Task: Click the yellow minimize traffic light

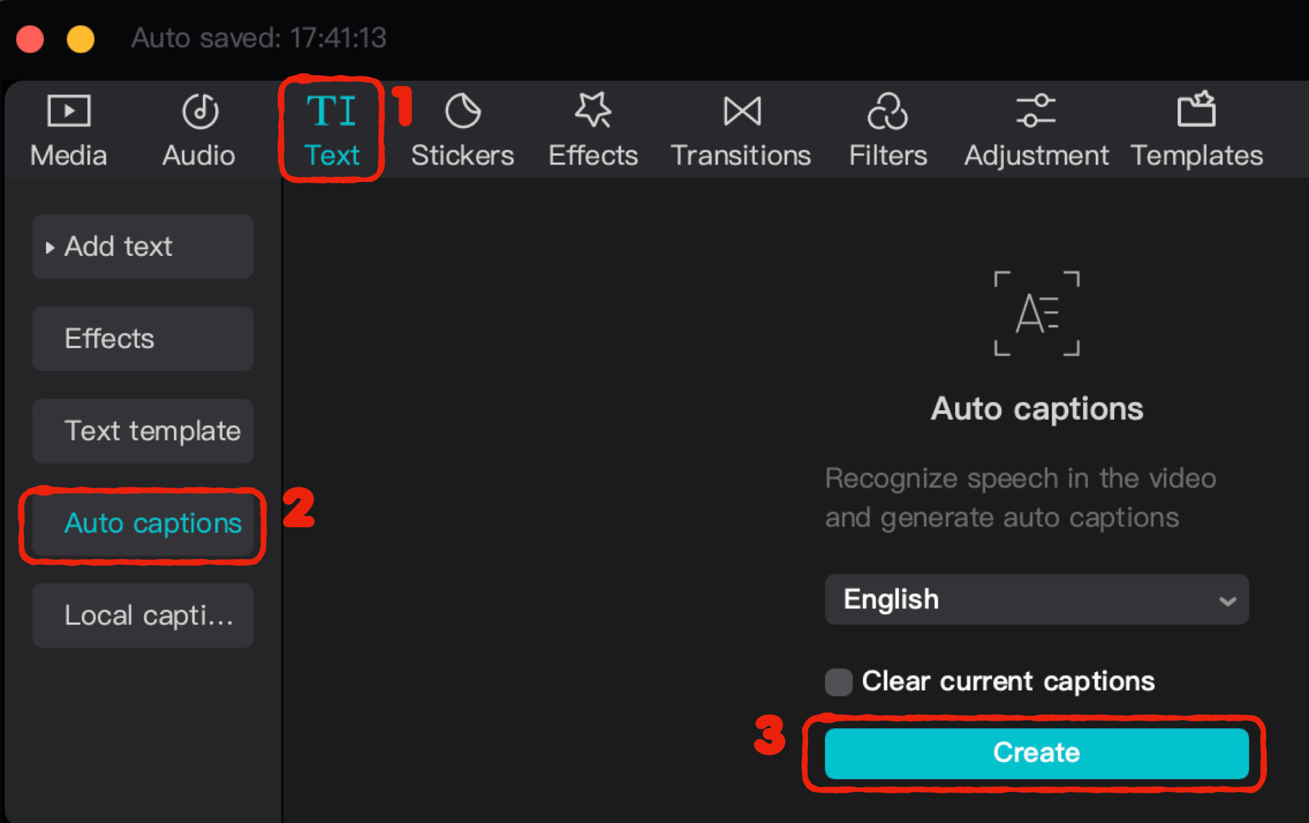Action: pyautogui.click(x=81, y=39)
